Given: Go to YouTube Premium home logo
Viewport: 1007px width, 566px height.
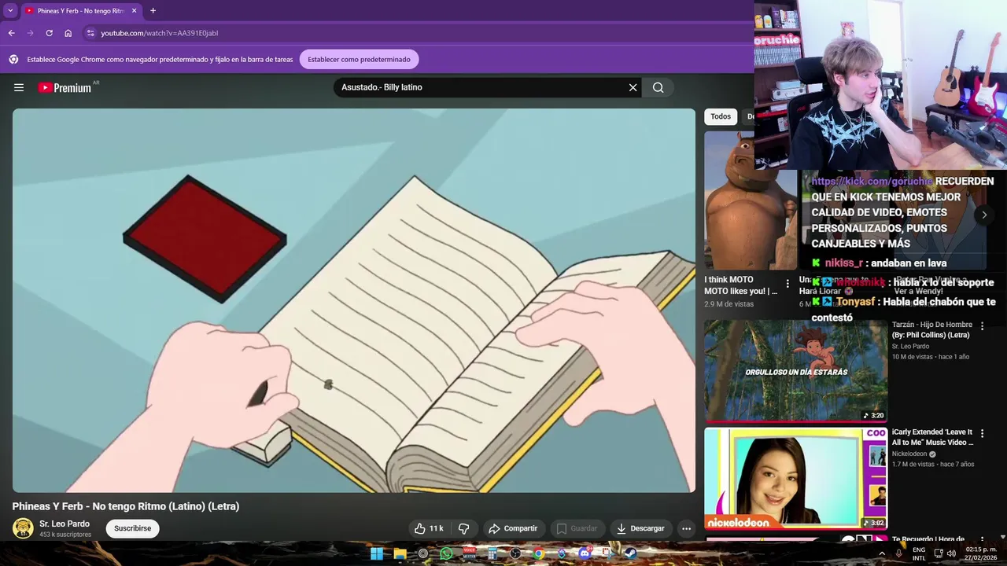Looking at the screenshot, I should click(65, 87).
